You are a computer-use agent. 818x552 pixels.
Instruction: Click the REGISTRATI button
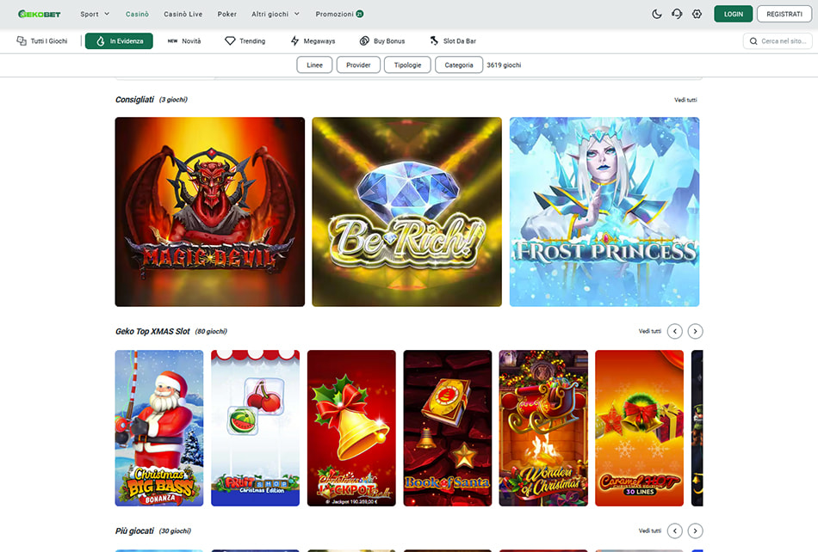coord(784,14)
